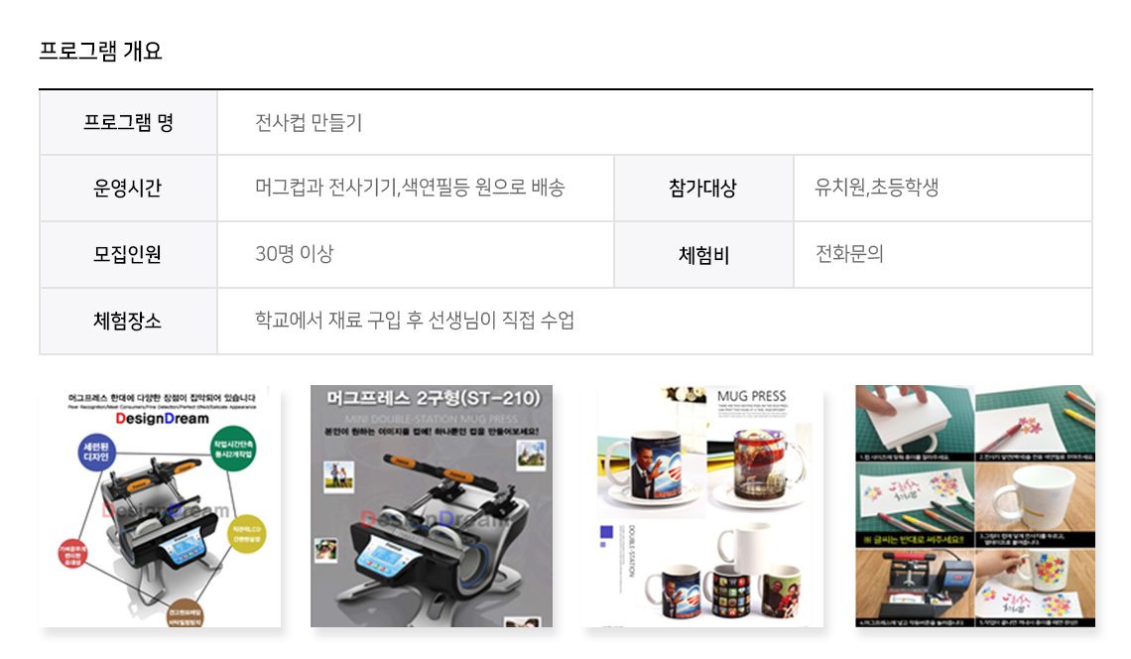Image resolution: width=1131 pixels, height=659 pixels.
Task: Open the step-by-step craft photo collage
Action: (974, 505)
